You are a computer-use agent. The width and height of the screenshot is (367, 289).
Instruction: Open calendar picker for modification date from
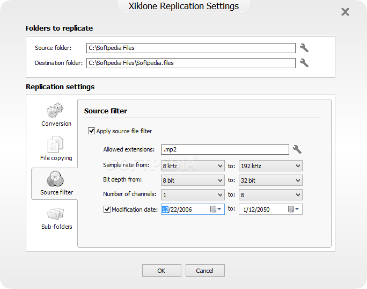(216, 209)
